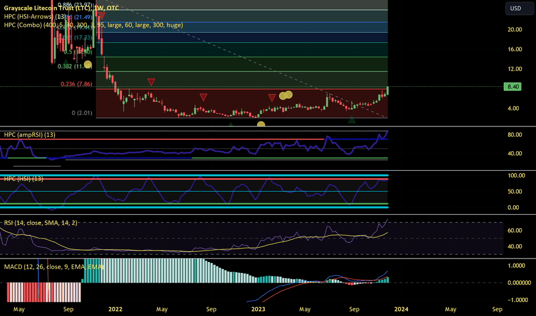Select the RSI (14, close, SMA) legend
Image resolution: width=536 pixels, height=316 pixels.
pos(40,223)
